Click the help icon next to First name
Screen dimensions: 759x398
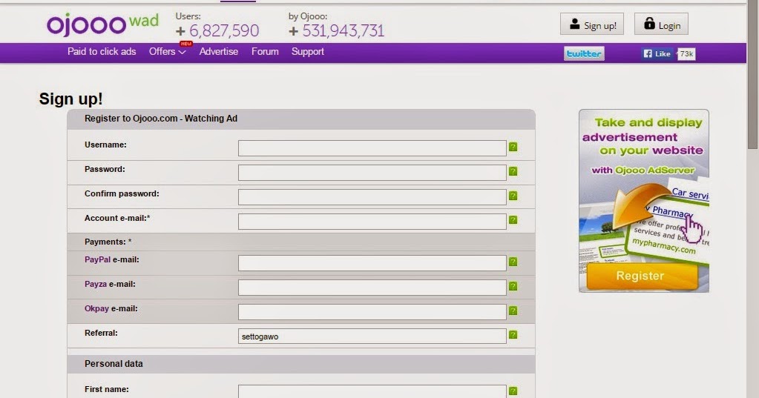(513, 391)
